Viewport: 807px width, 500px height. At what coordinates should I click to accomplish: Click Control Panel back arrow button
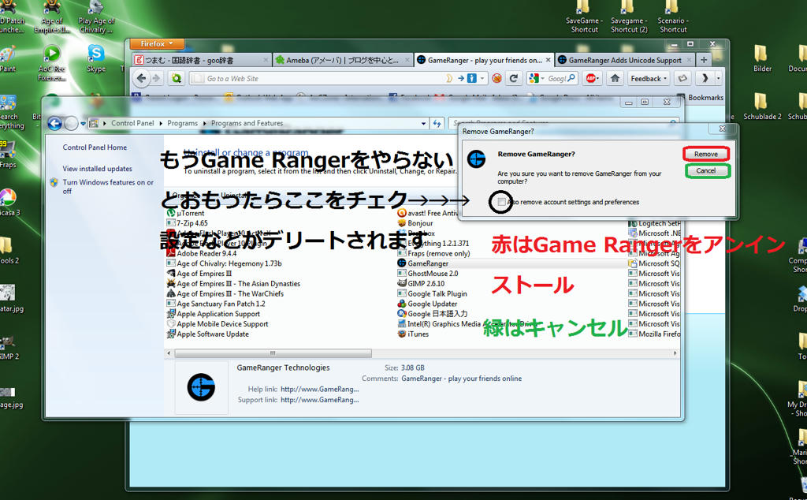pyautogui.click(x=54, y=123)
